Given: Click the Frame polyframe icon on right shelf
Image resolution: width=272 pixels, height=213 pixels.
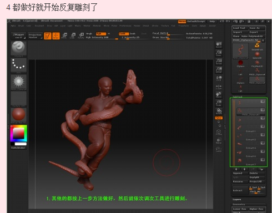Looking at the screenshot, I should [x=219, y=132].
